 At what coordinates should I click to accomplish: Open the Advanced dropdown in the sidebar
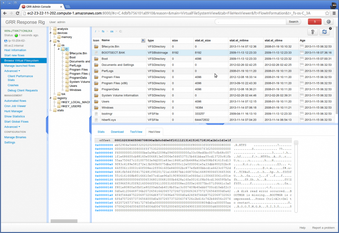coord(12,71)
